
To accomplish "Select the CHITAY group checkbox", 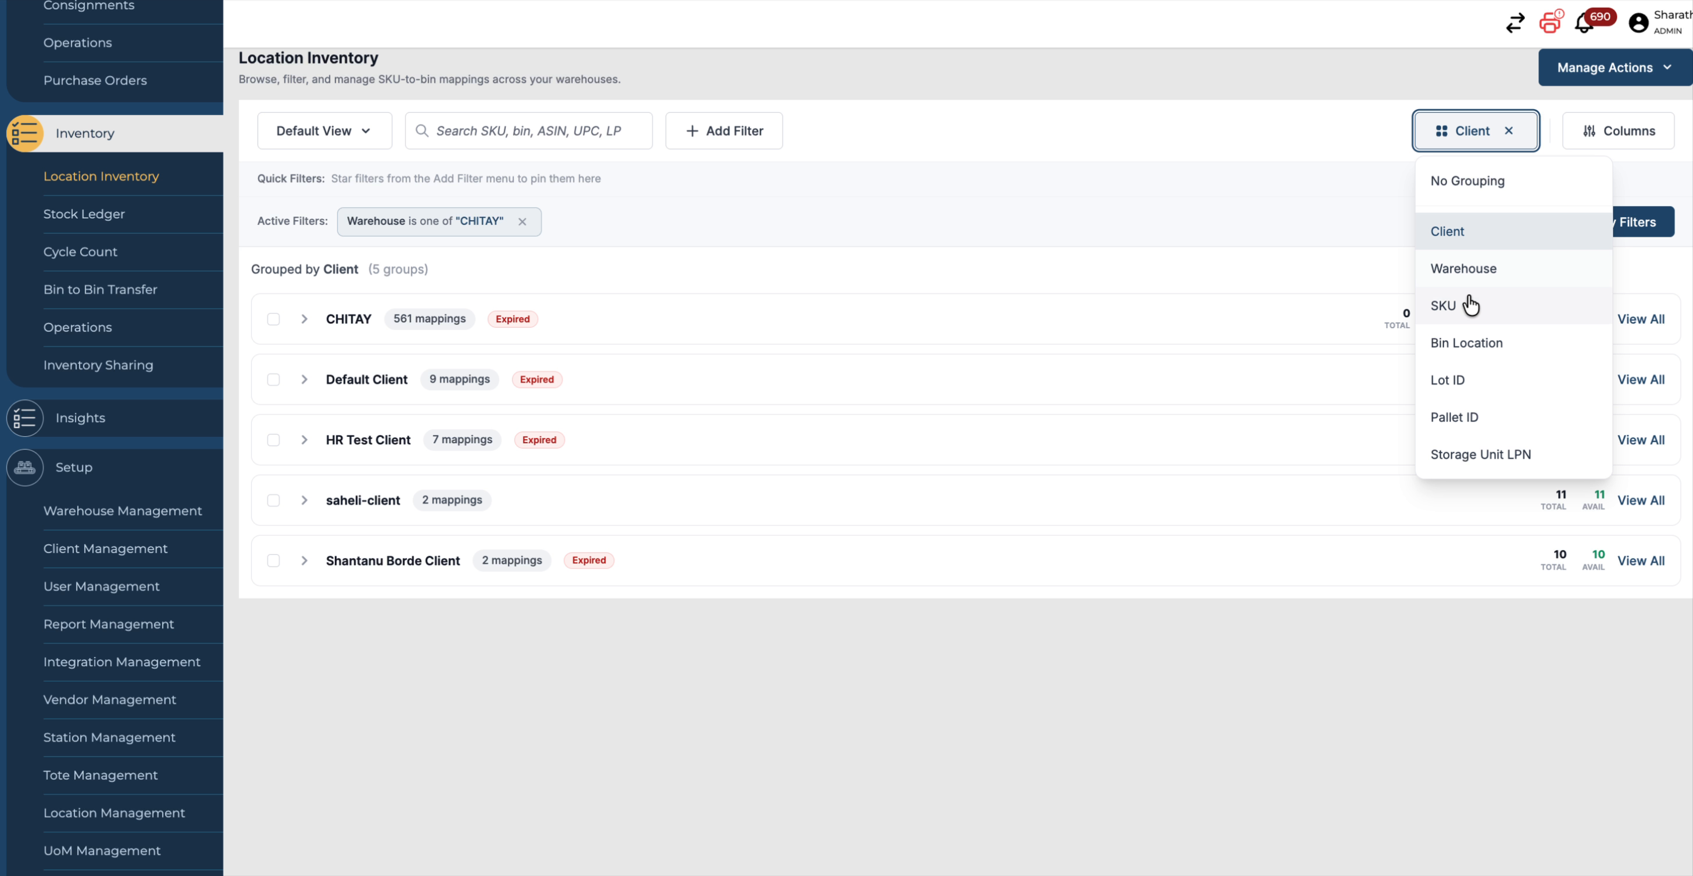I will [x=273, y=319].
